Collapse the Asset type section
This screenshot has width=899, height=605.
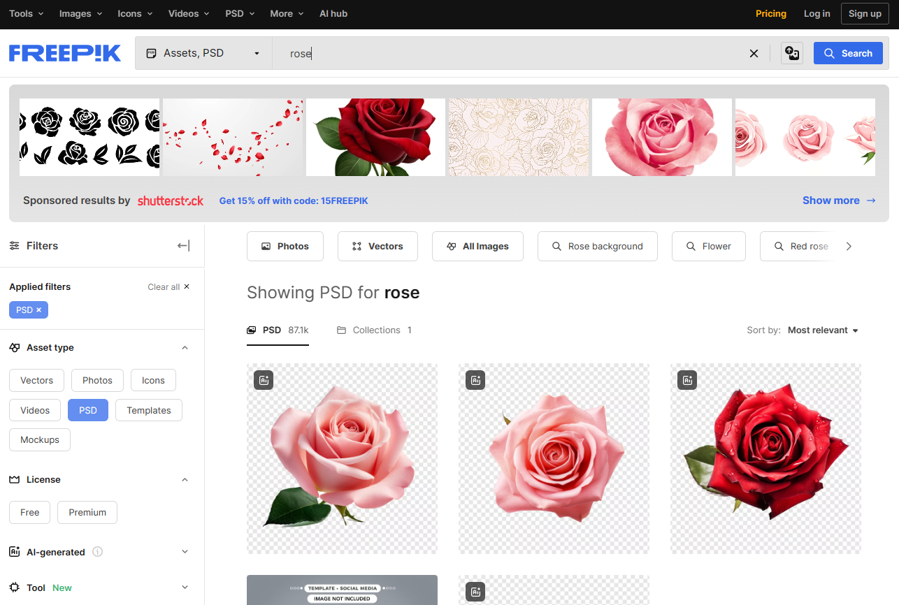click(x=185, y=348)
